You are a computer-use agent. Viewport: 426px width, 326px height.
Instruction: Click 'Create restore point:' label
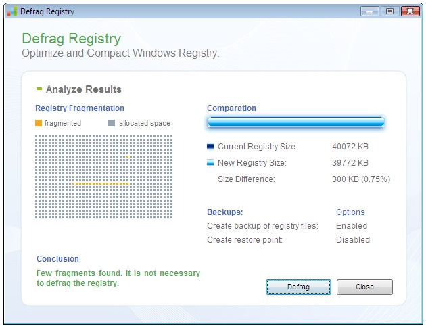click(x=245, y=240)
